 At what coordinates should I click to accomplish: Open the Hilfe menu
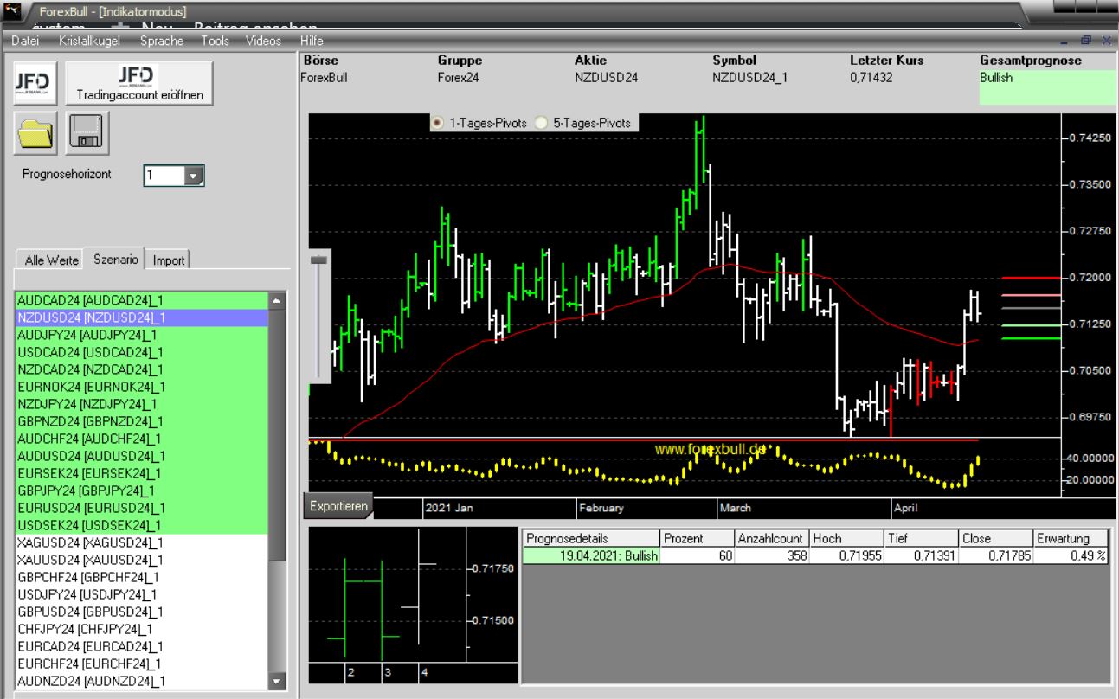click(312, 41)
